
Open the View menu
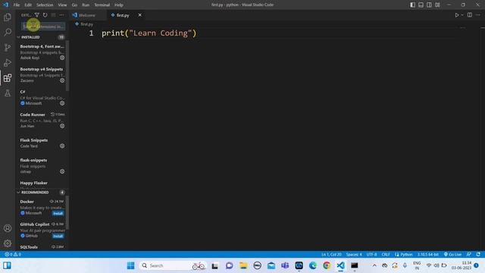click(62, 5)
